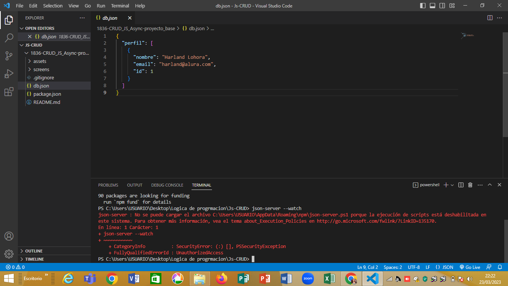
Task: Start Go Live server
Action: tap(470, 267)
